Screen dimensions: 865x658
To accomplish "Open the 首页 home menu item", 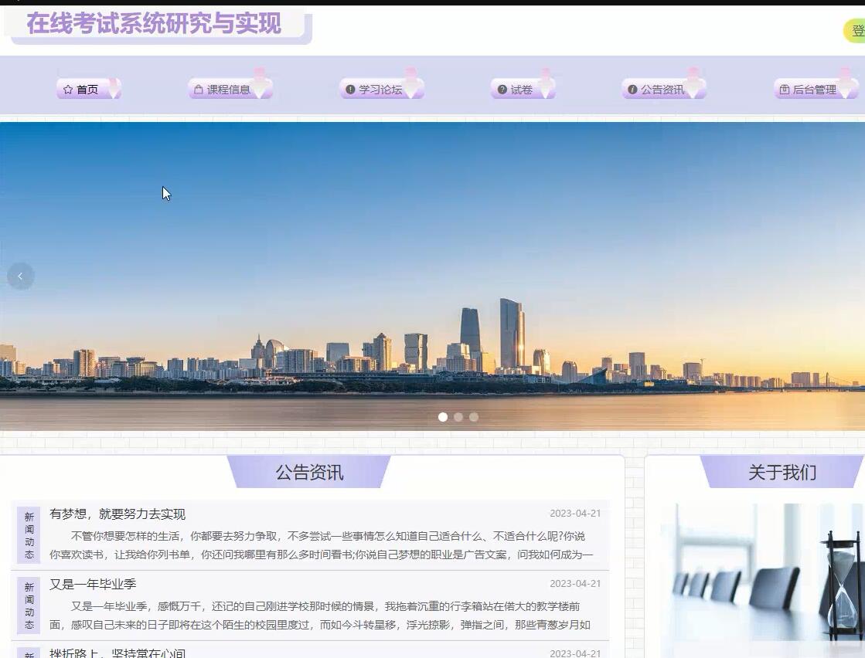I will tap(88, 90).
